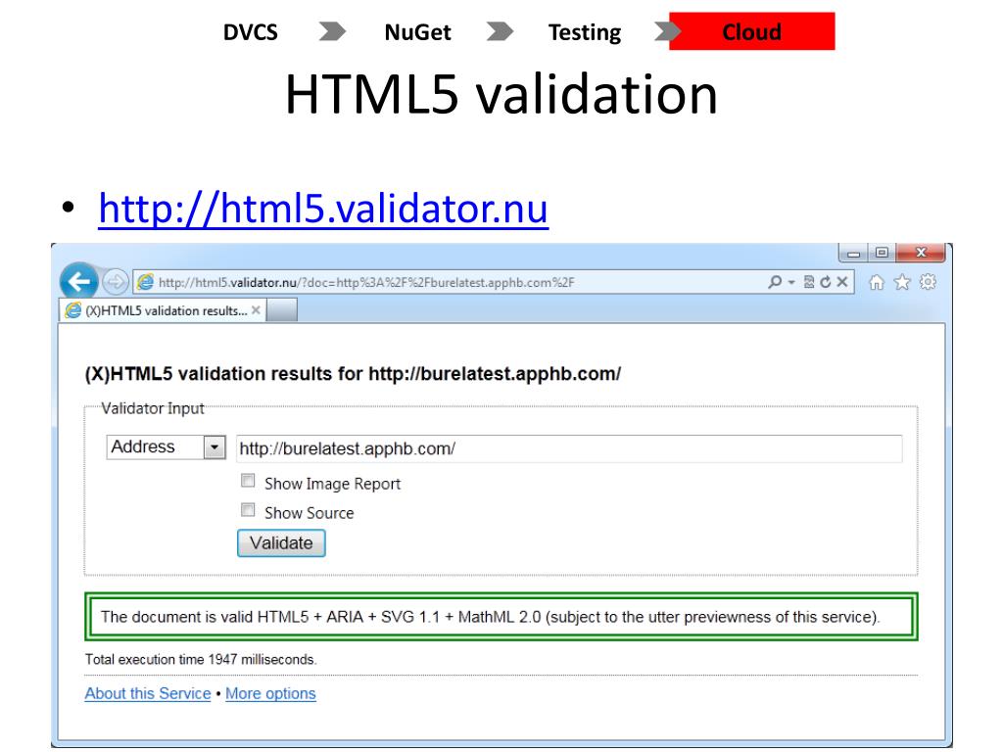This screenshot has height=752, width=1003.
Task: Click the HTML5 validation slide title
Action: [x=501, y=95]
